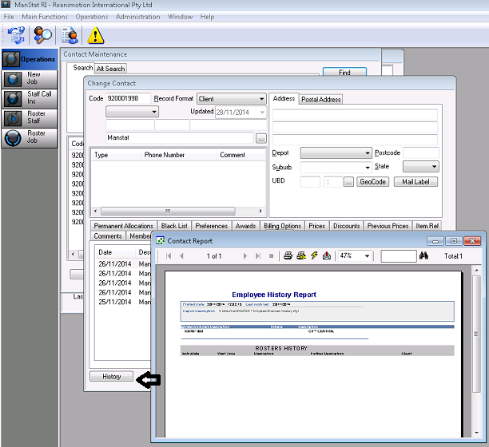Click the New Job sidebar button

(29, 79)
